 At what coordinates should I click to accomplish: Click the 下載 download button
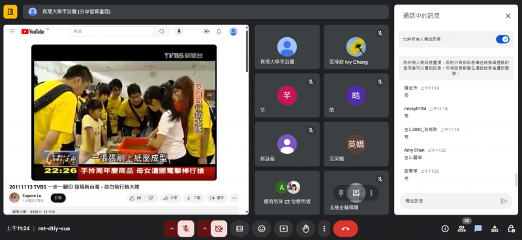[x=194, y=198]
